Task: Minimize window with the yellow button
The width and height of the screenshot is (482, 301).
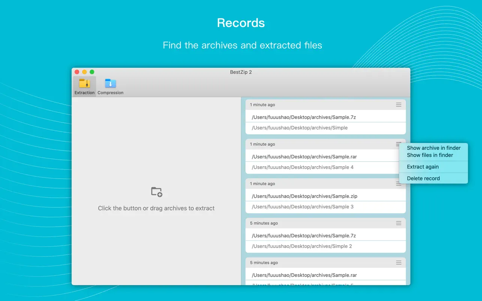Action: pos(84,72)
